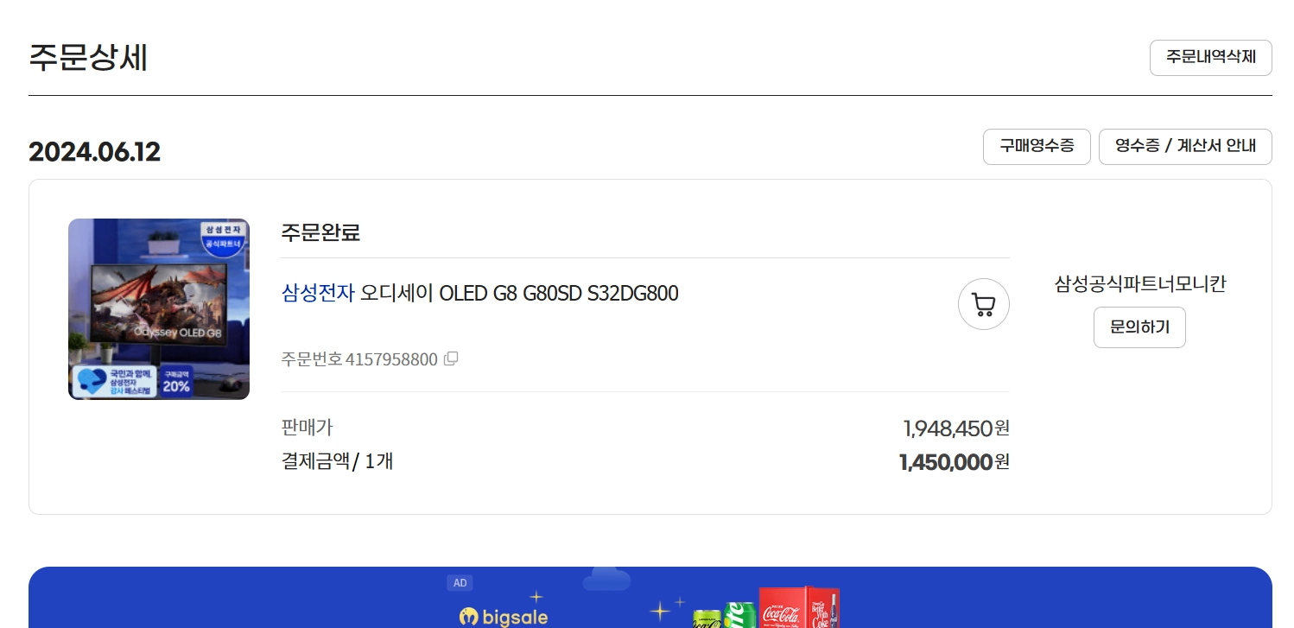Add the Odyssey OLED G8 to cart
This screenshot has width=1294, height=628.
[984, 304]
